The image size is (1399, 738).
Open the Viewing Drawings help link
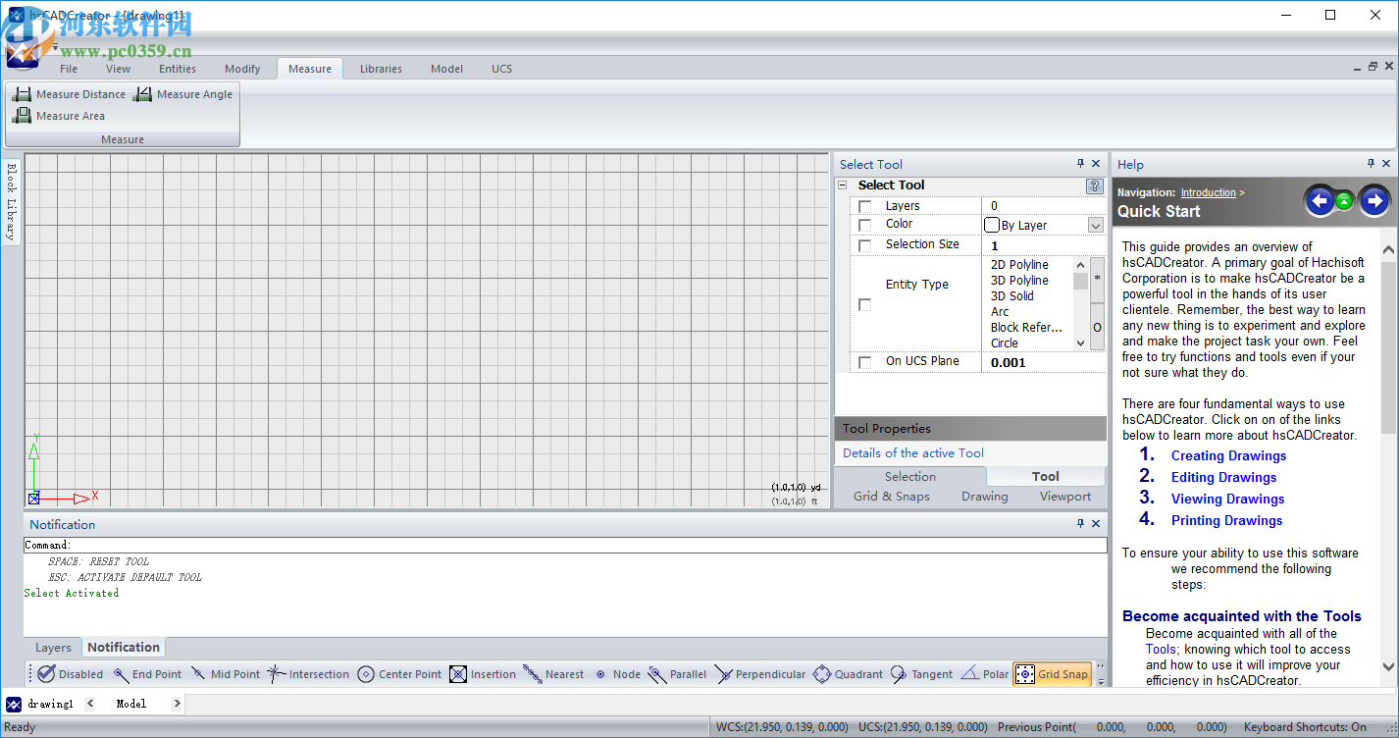[x=1227, y=499]
